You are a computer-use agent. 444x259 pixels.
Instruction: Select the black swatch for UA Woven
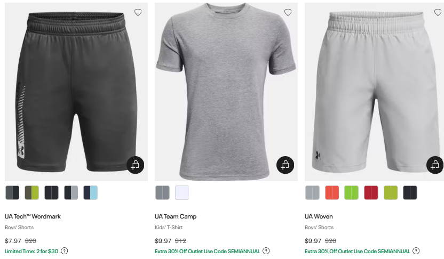coord(410,192)
